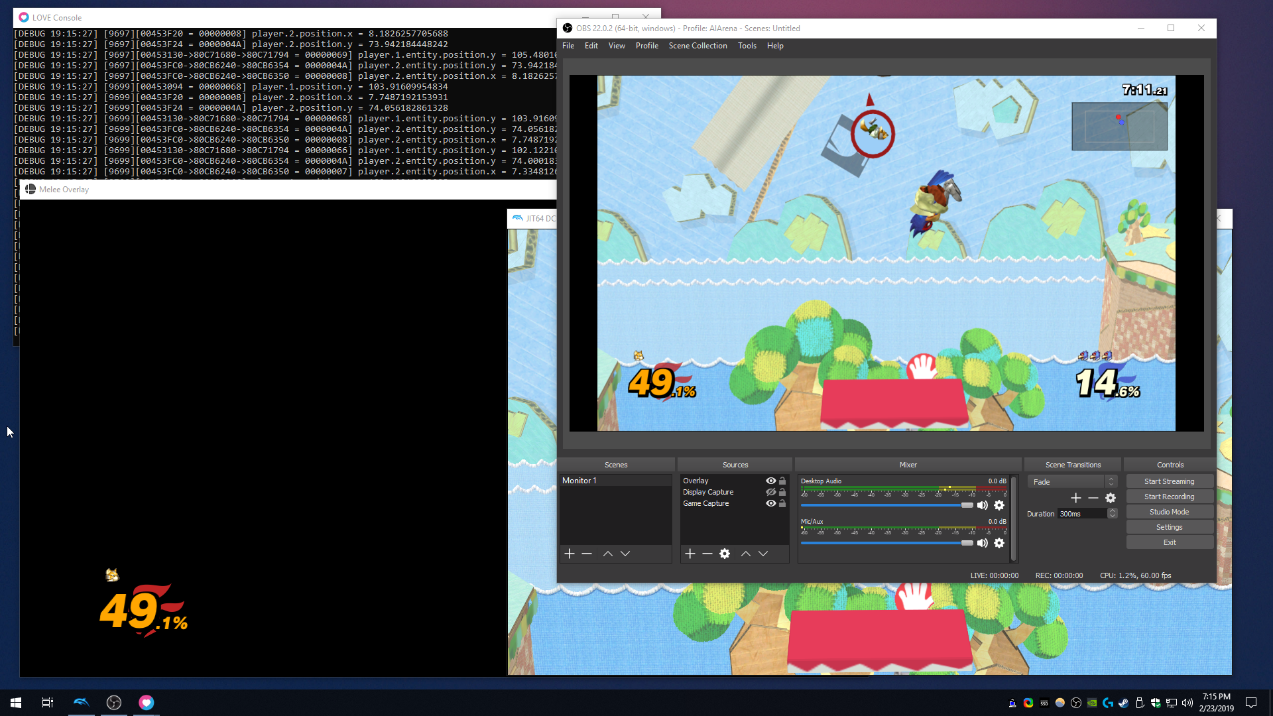
Task: Hide the Overlay source with its eye icon
Action: [x=770, y=481]
